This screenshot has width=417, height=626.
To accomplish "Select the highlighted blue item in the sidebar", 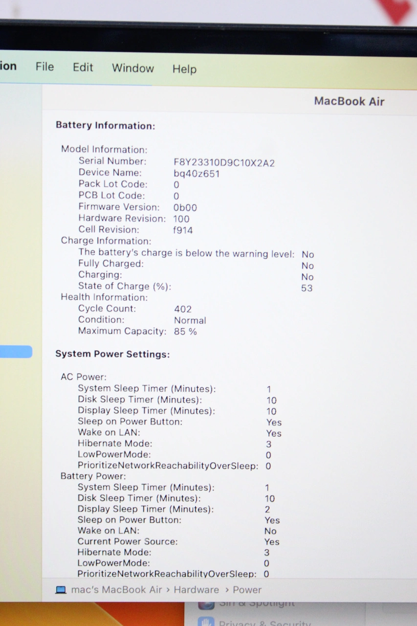I will coord(16,352).
